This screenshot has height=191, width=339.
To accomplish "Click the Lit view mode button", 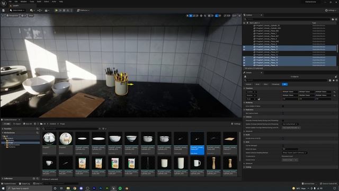I will coord(24,15).
